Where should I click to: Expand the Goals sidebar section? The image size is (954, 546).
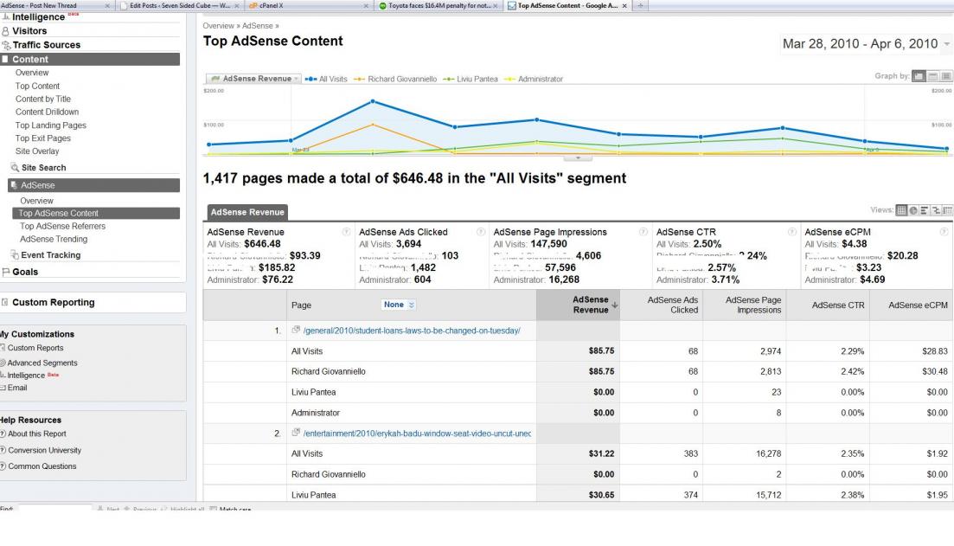tap(24, 272)
